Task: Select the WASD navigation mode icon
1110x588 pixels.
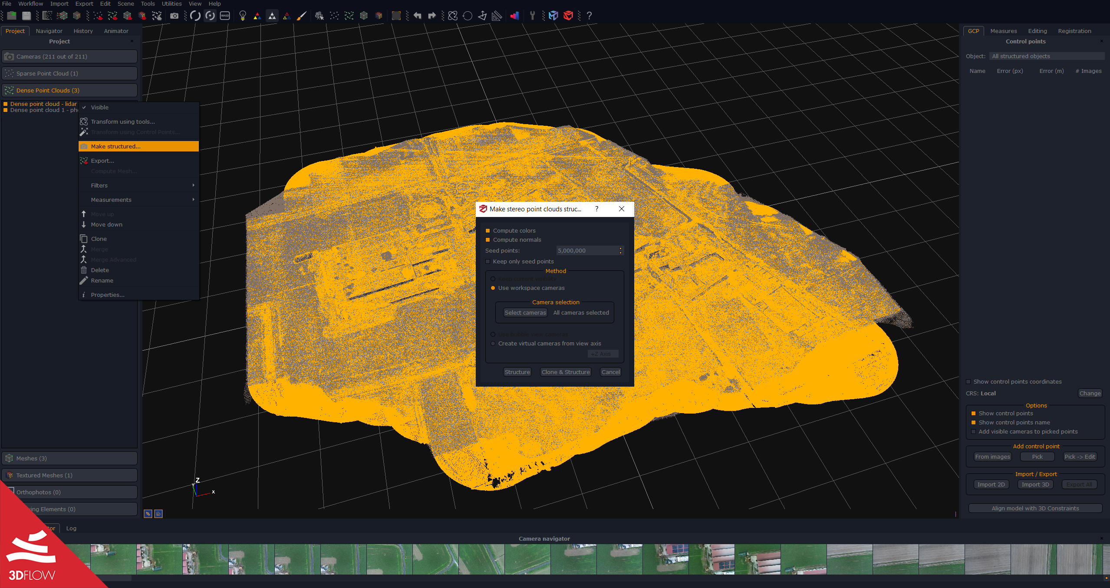Action: point(225,16)
